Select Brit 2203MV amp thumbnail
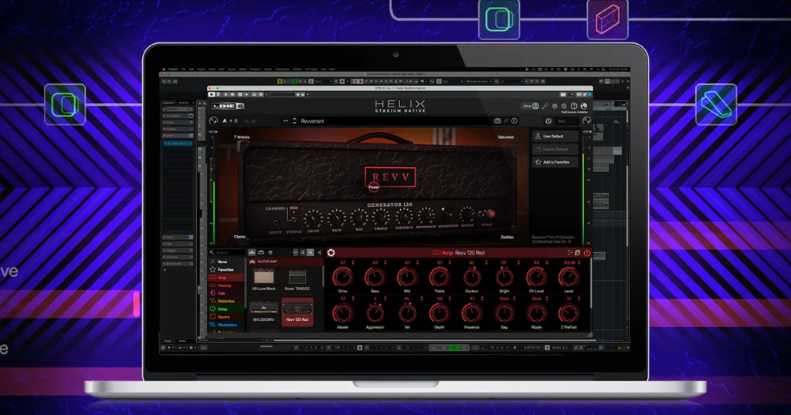Viewport: 791px width, 415px height. tap(264, 312)
